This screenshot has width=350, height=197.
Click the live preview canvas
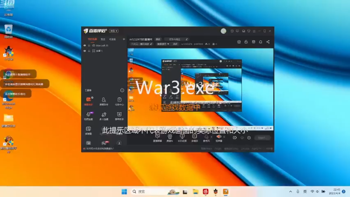200,89
